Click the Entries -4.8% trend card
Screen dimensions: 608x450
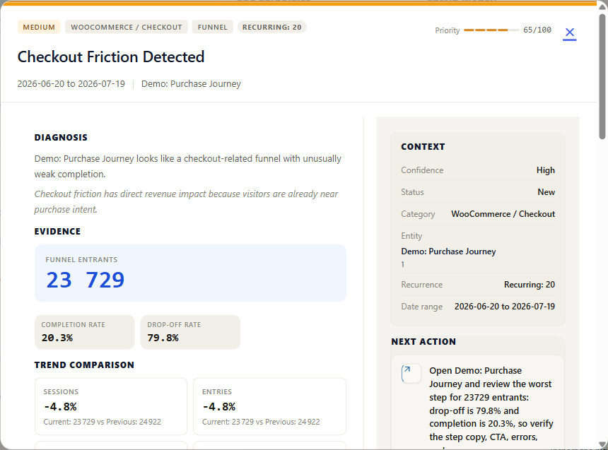[269, 407]
